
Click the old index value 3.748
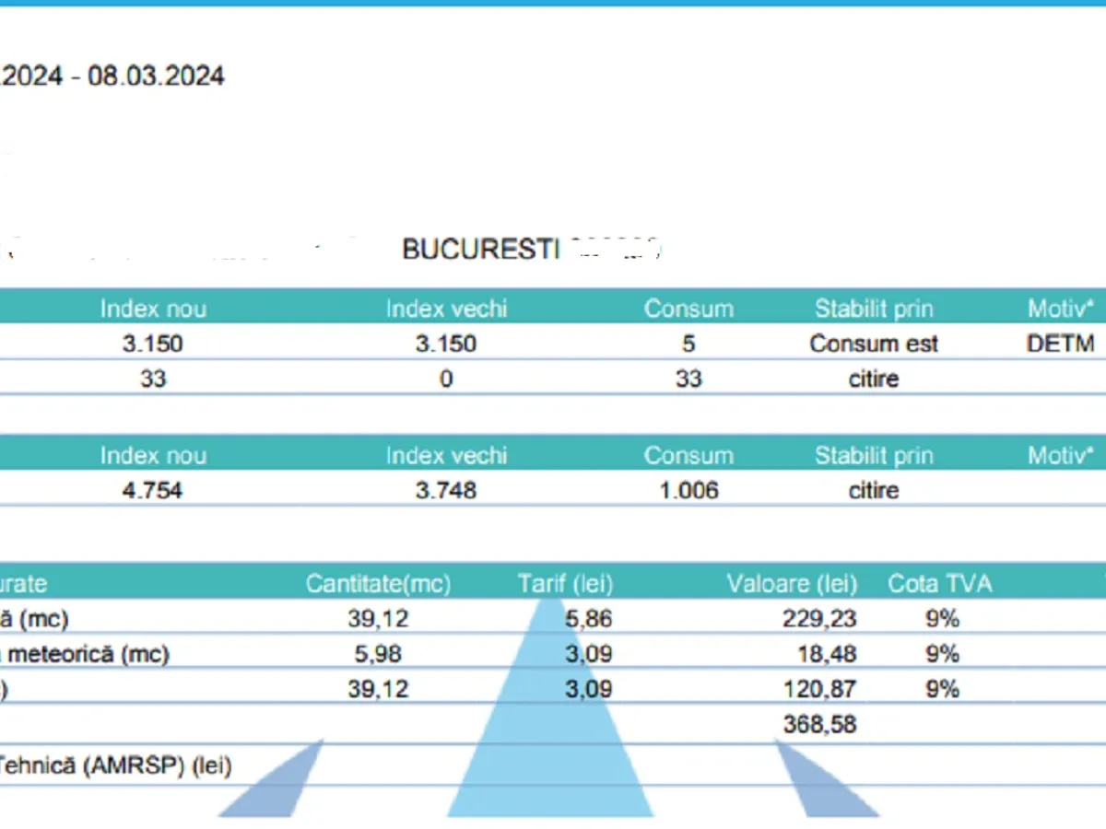[x=446, y=490]
